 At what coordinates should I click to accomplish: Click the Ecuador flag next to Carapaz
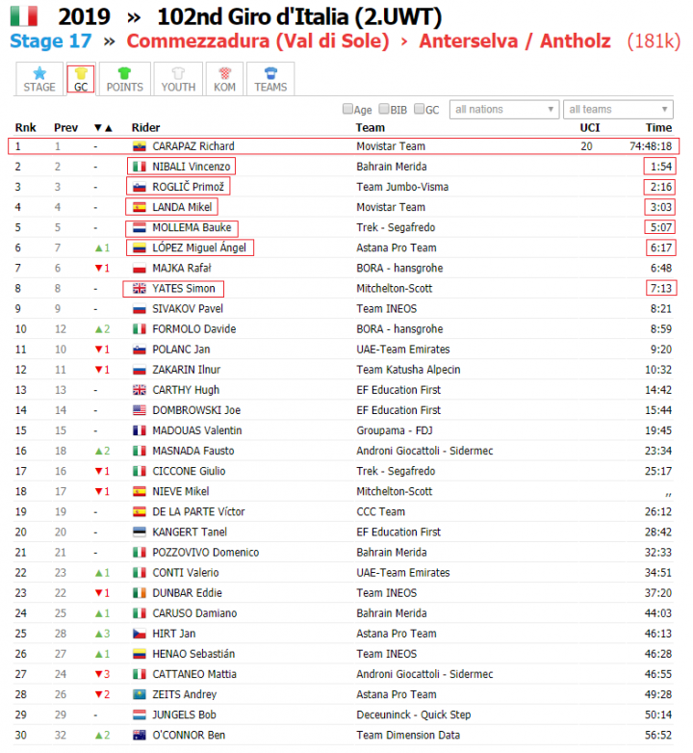click(140, 146)
